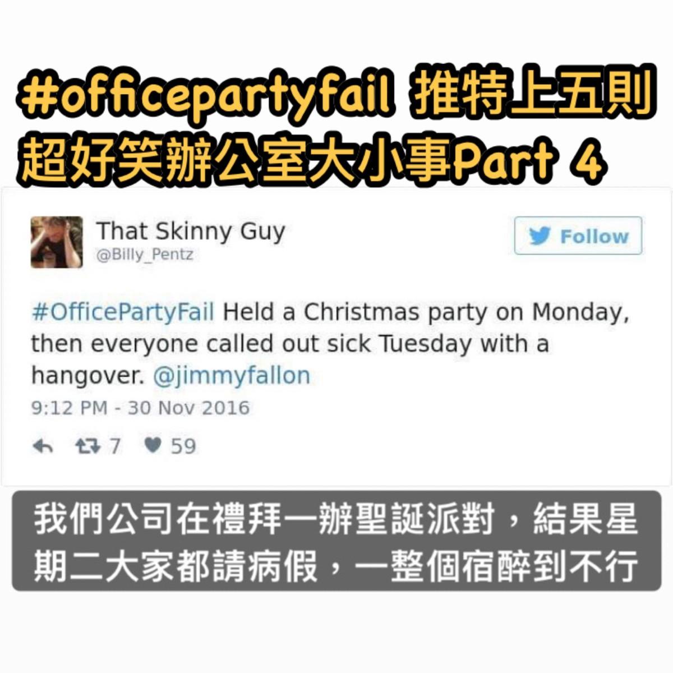This screenshot has height=673, width=673.
Task: View the retweet count of 7
Action: pos(114,446)
